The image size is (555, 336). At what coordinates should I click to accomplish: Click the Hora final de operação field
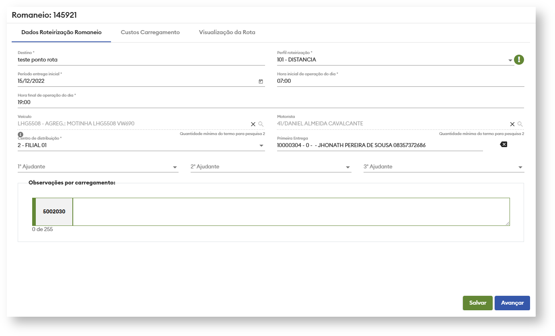[271, 102]
